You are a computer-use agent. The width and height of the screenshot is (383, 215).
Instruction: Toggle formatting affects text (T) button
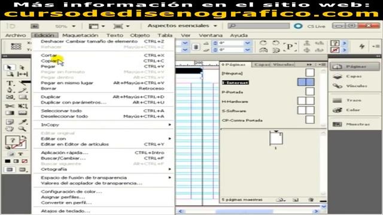20,154
